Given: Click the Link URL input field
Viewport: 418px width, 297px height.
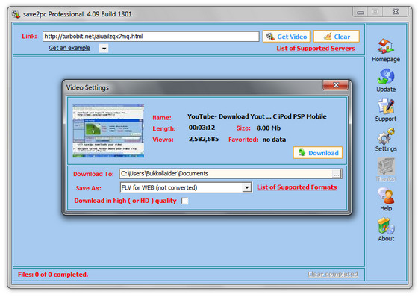Looking at the screenshot, I should coord(151,37).
